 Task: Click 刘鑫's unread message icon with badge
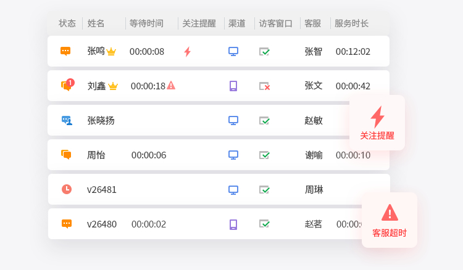[67, 85]
